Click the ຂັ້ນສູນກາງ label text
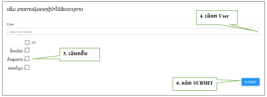Screen dimensions: 267x97 coord(16,59)
